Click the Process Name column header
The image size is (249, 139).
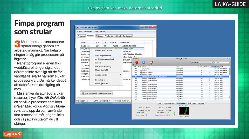click(x=157, y=67)
